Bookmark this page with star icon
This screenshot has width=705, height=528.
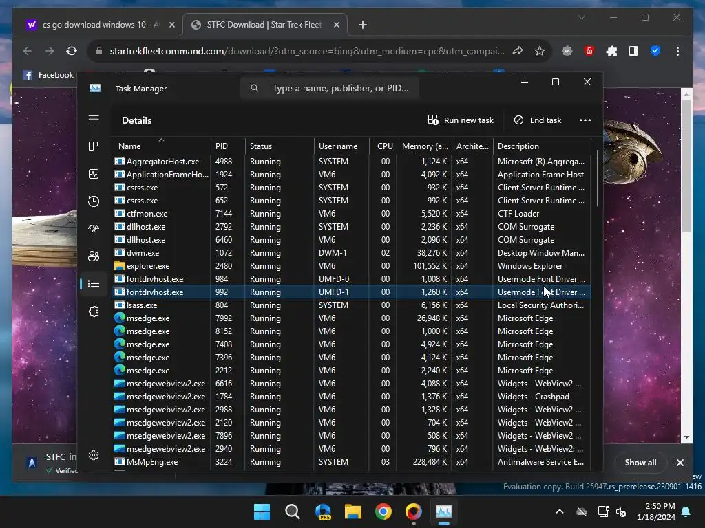[540, 51]
